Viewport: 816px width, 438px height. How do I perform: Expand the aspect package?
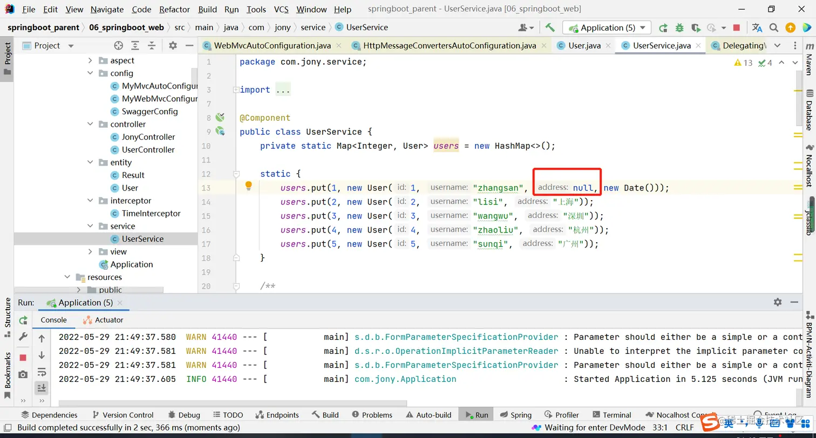90,60
